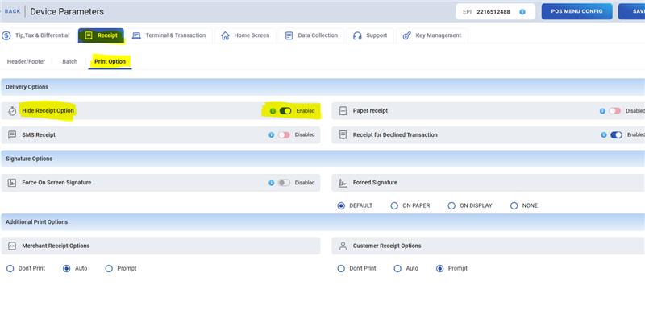Click info icon for Force On Screen Signature

[271, 183]
